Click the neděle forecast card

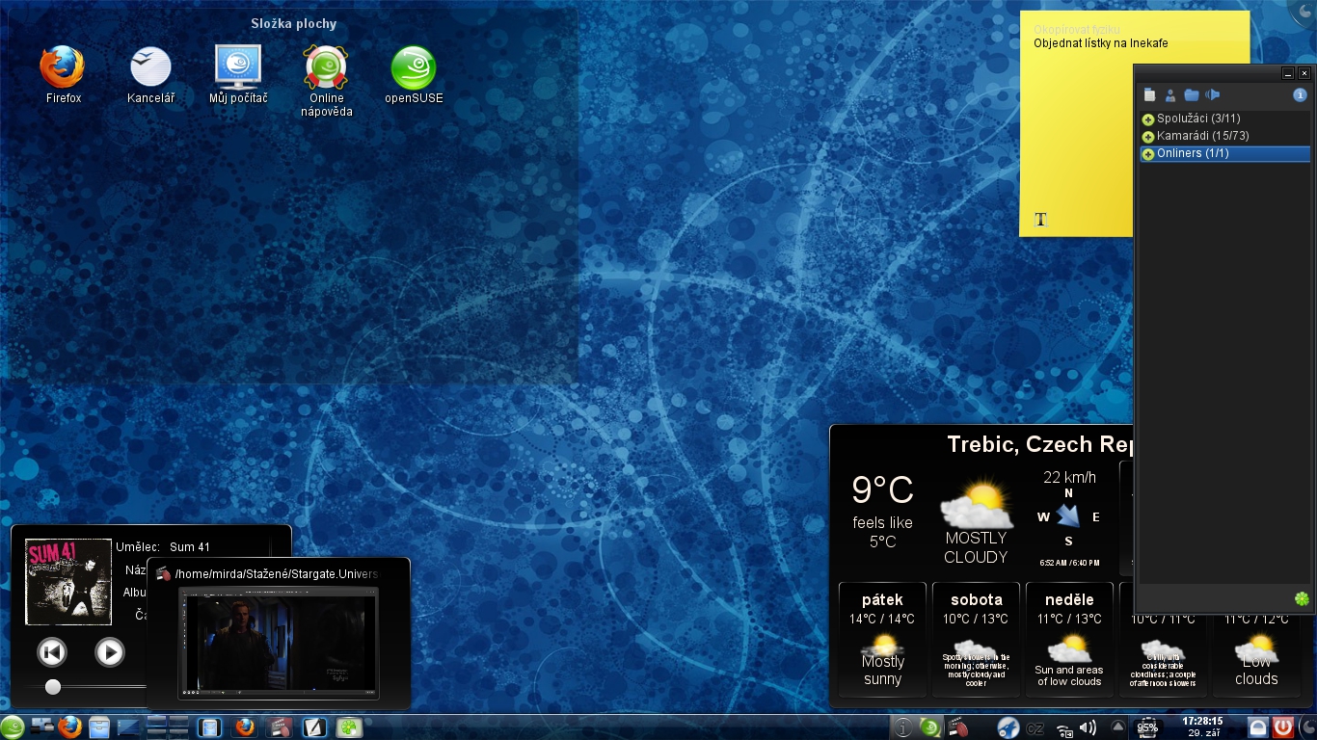[1069, 639]
